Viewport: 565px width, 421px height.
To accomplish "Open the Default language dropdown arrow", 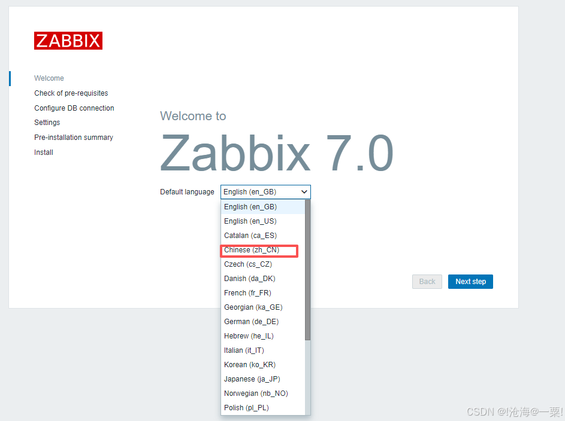I will [304, 192].
